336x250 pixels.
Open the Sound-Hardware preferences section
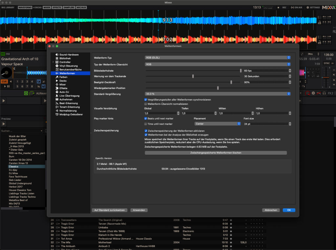(x=69, y=55)
